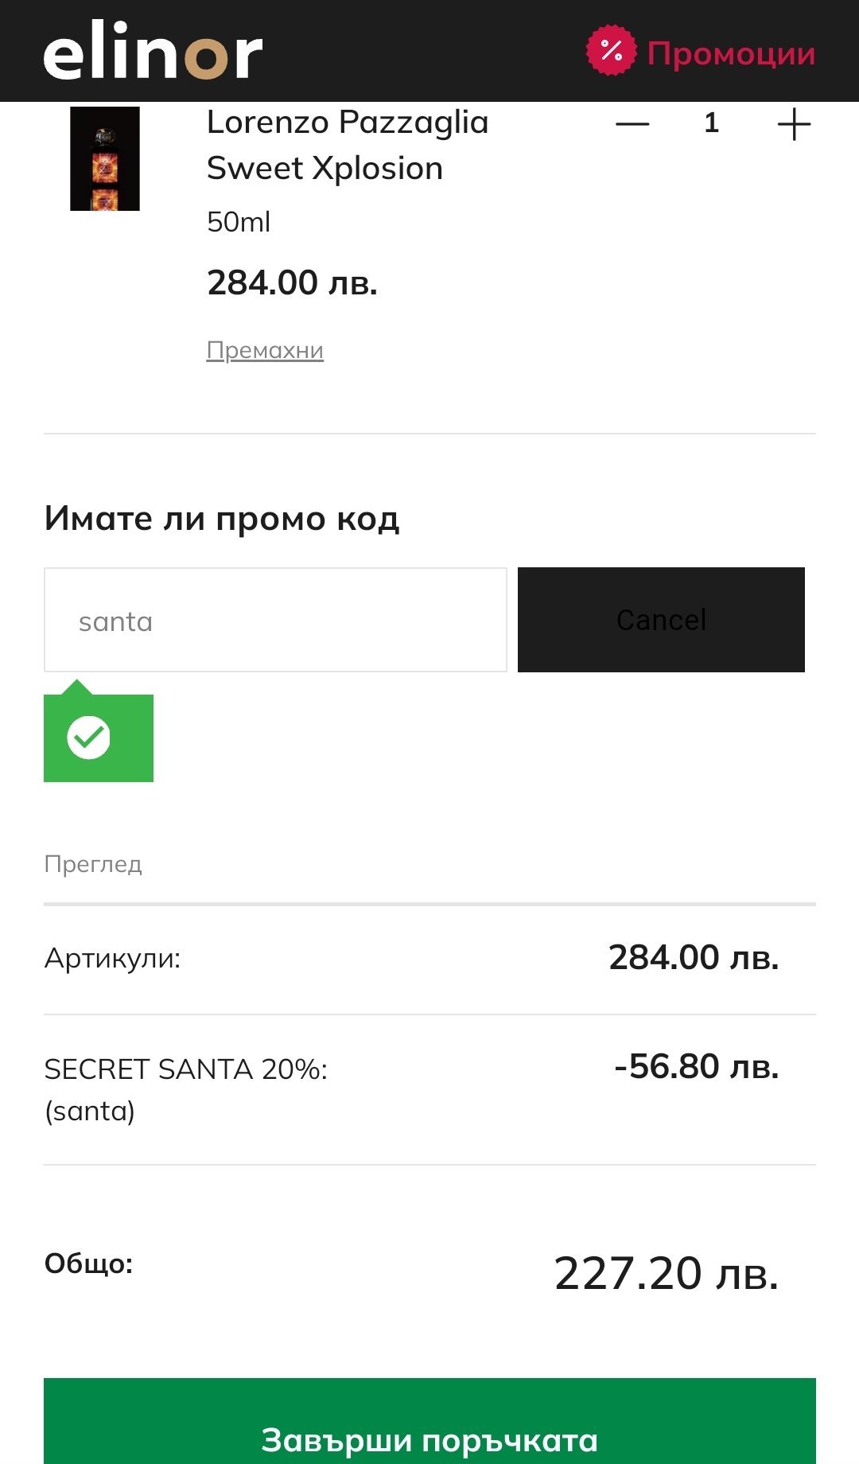The height and width of the screenshot is (1464, 859).
Task: Click the quantity value 1
Action: point(711,123)
